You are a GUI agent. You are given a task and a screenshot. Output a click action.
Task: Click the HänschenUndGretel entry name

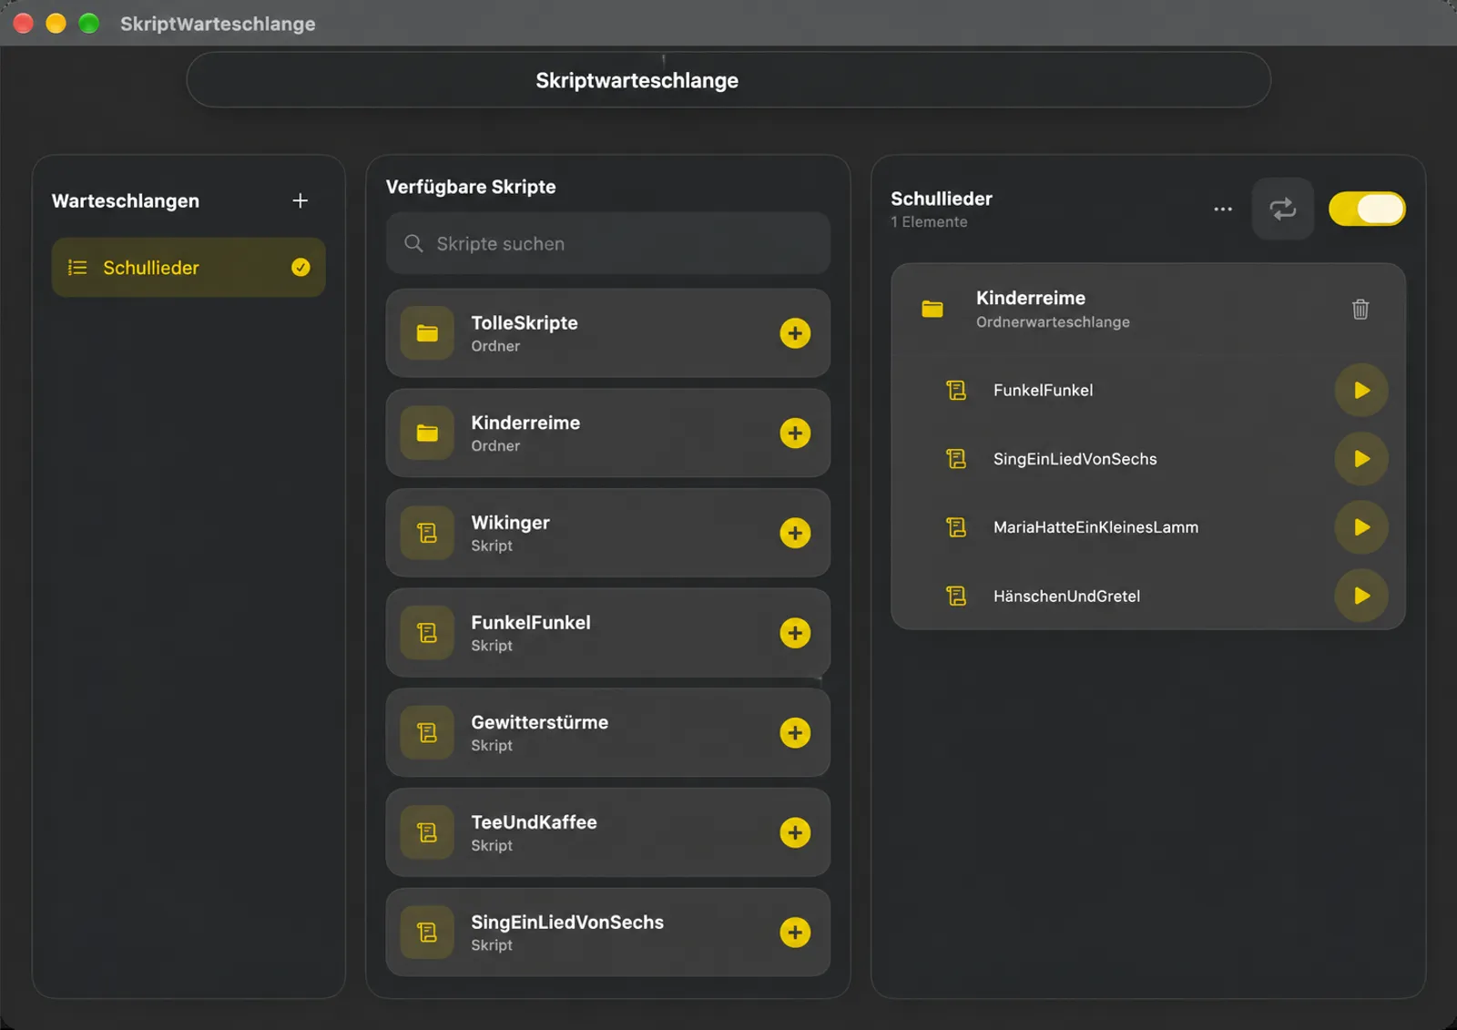pos(1066,597)
